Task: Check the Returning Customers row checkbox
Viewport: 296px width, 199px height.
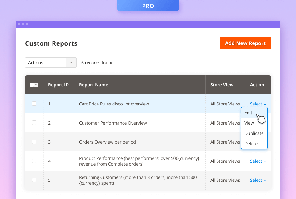Action: (34, 180)
